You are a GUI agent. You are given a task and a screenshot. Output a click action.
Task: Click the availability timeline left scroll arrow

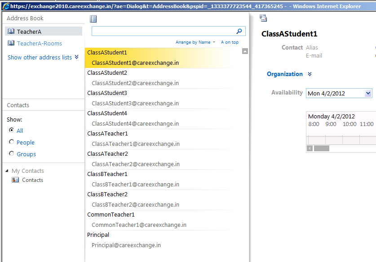coord(310,148)
